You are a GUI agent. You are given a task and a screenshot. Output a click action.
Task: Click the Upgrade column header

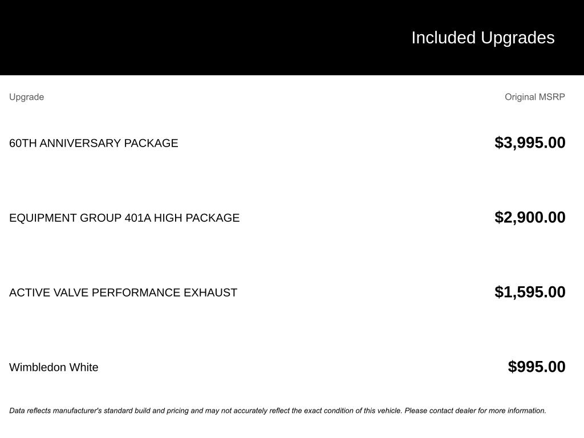point(26,97)
